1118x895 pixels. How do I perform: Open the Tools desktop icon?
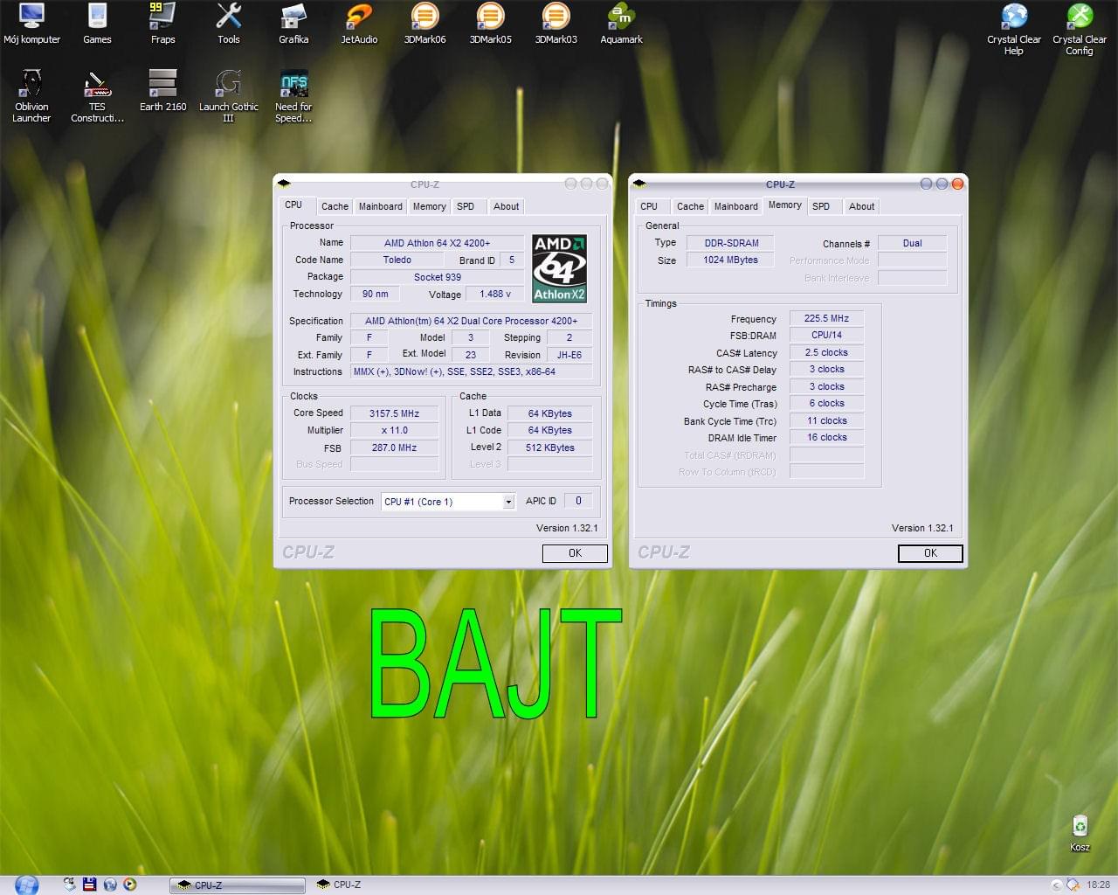click(x=228, y=24)
